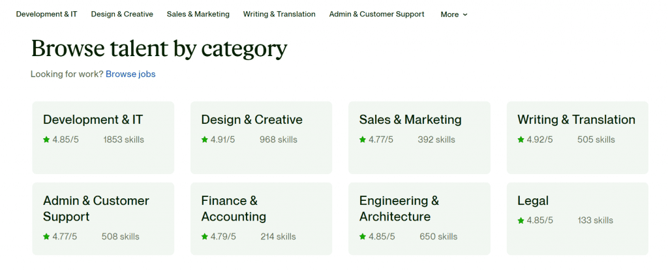Click star icon in Writing & Translation card

coord(521,140)
